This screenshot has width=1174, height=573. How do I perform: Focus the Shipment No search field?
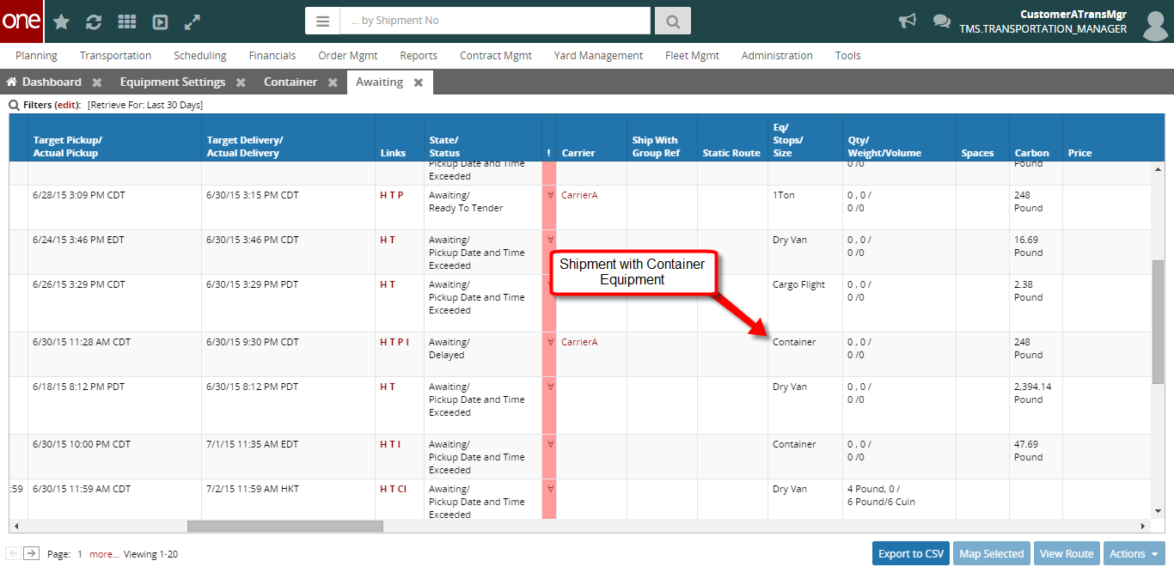pos(495,21)
